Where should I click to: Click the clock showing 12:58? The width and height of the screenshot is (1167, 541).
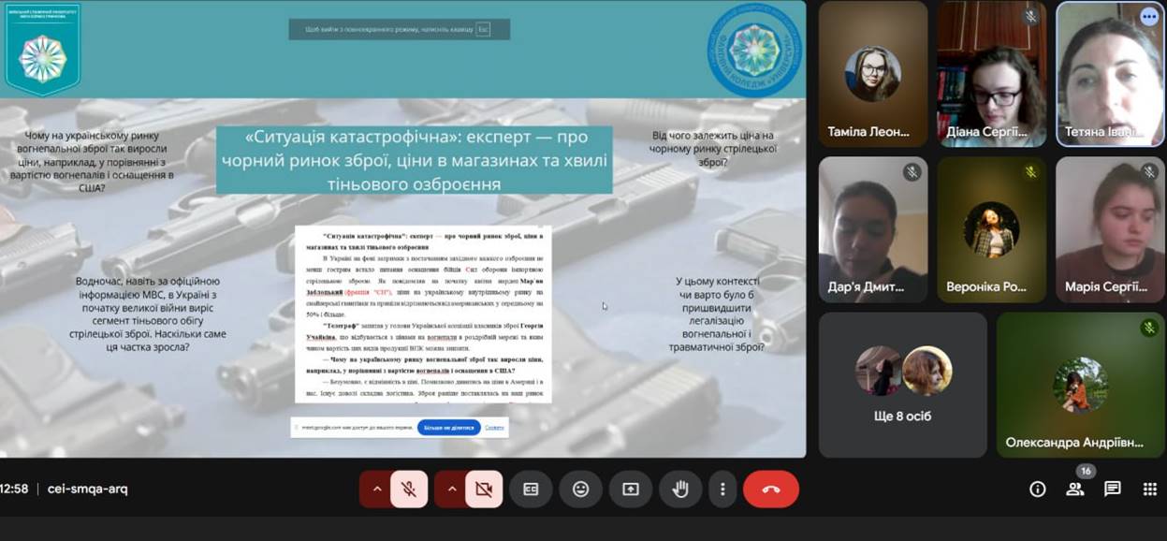14,489
